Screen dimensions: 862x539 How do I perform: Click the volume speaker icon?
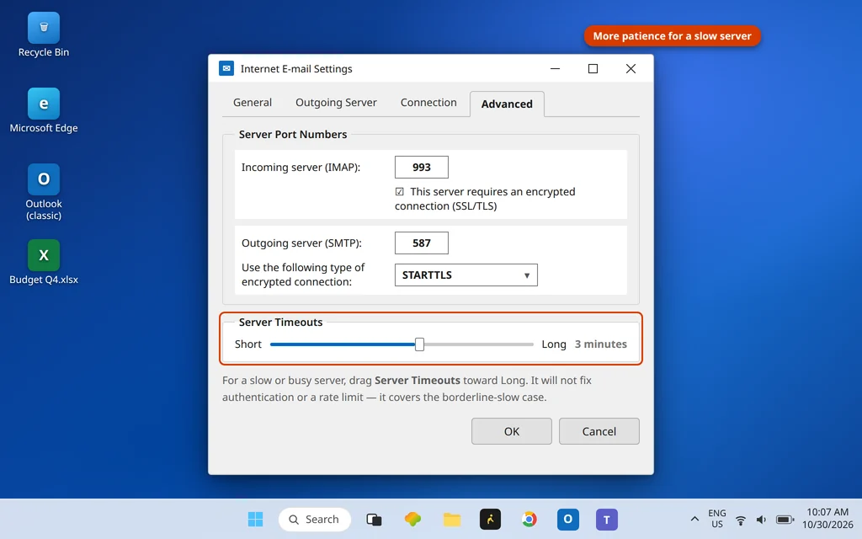tap(761, 520)
